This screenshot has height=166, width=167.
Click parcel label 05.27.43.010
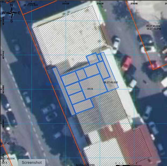[154, 29]
